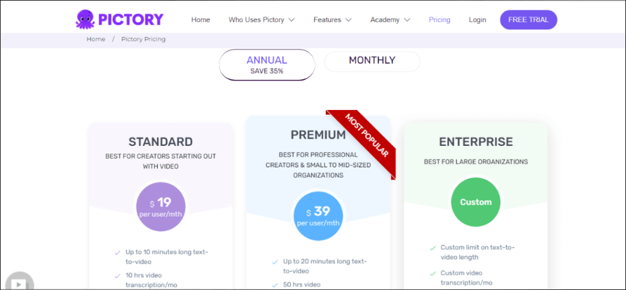Click the blue $39 Premium price circle

coord(318,216)
